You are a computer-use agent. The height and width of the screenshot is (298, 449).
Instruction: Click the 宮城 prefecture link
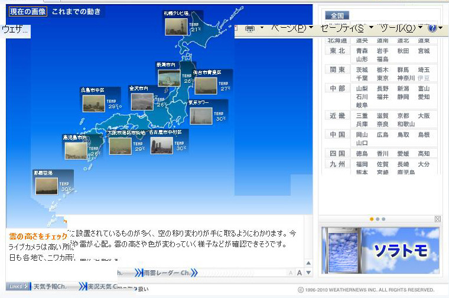(x=424, y=51)
